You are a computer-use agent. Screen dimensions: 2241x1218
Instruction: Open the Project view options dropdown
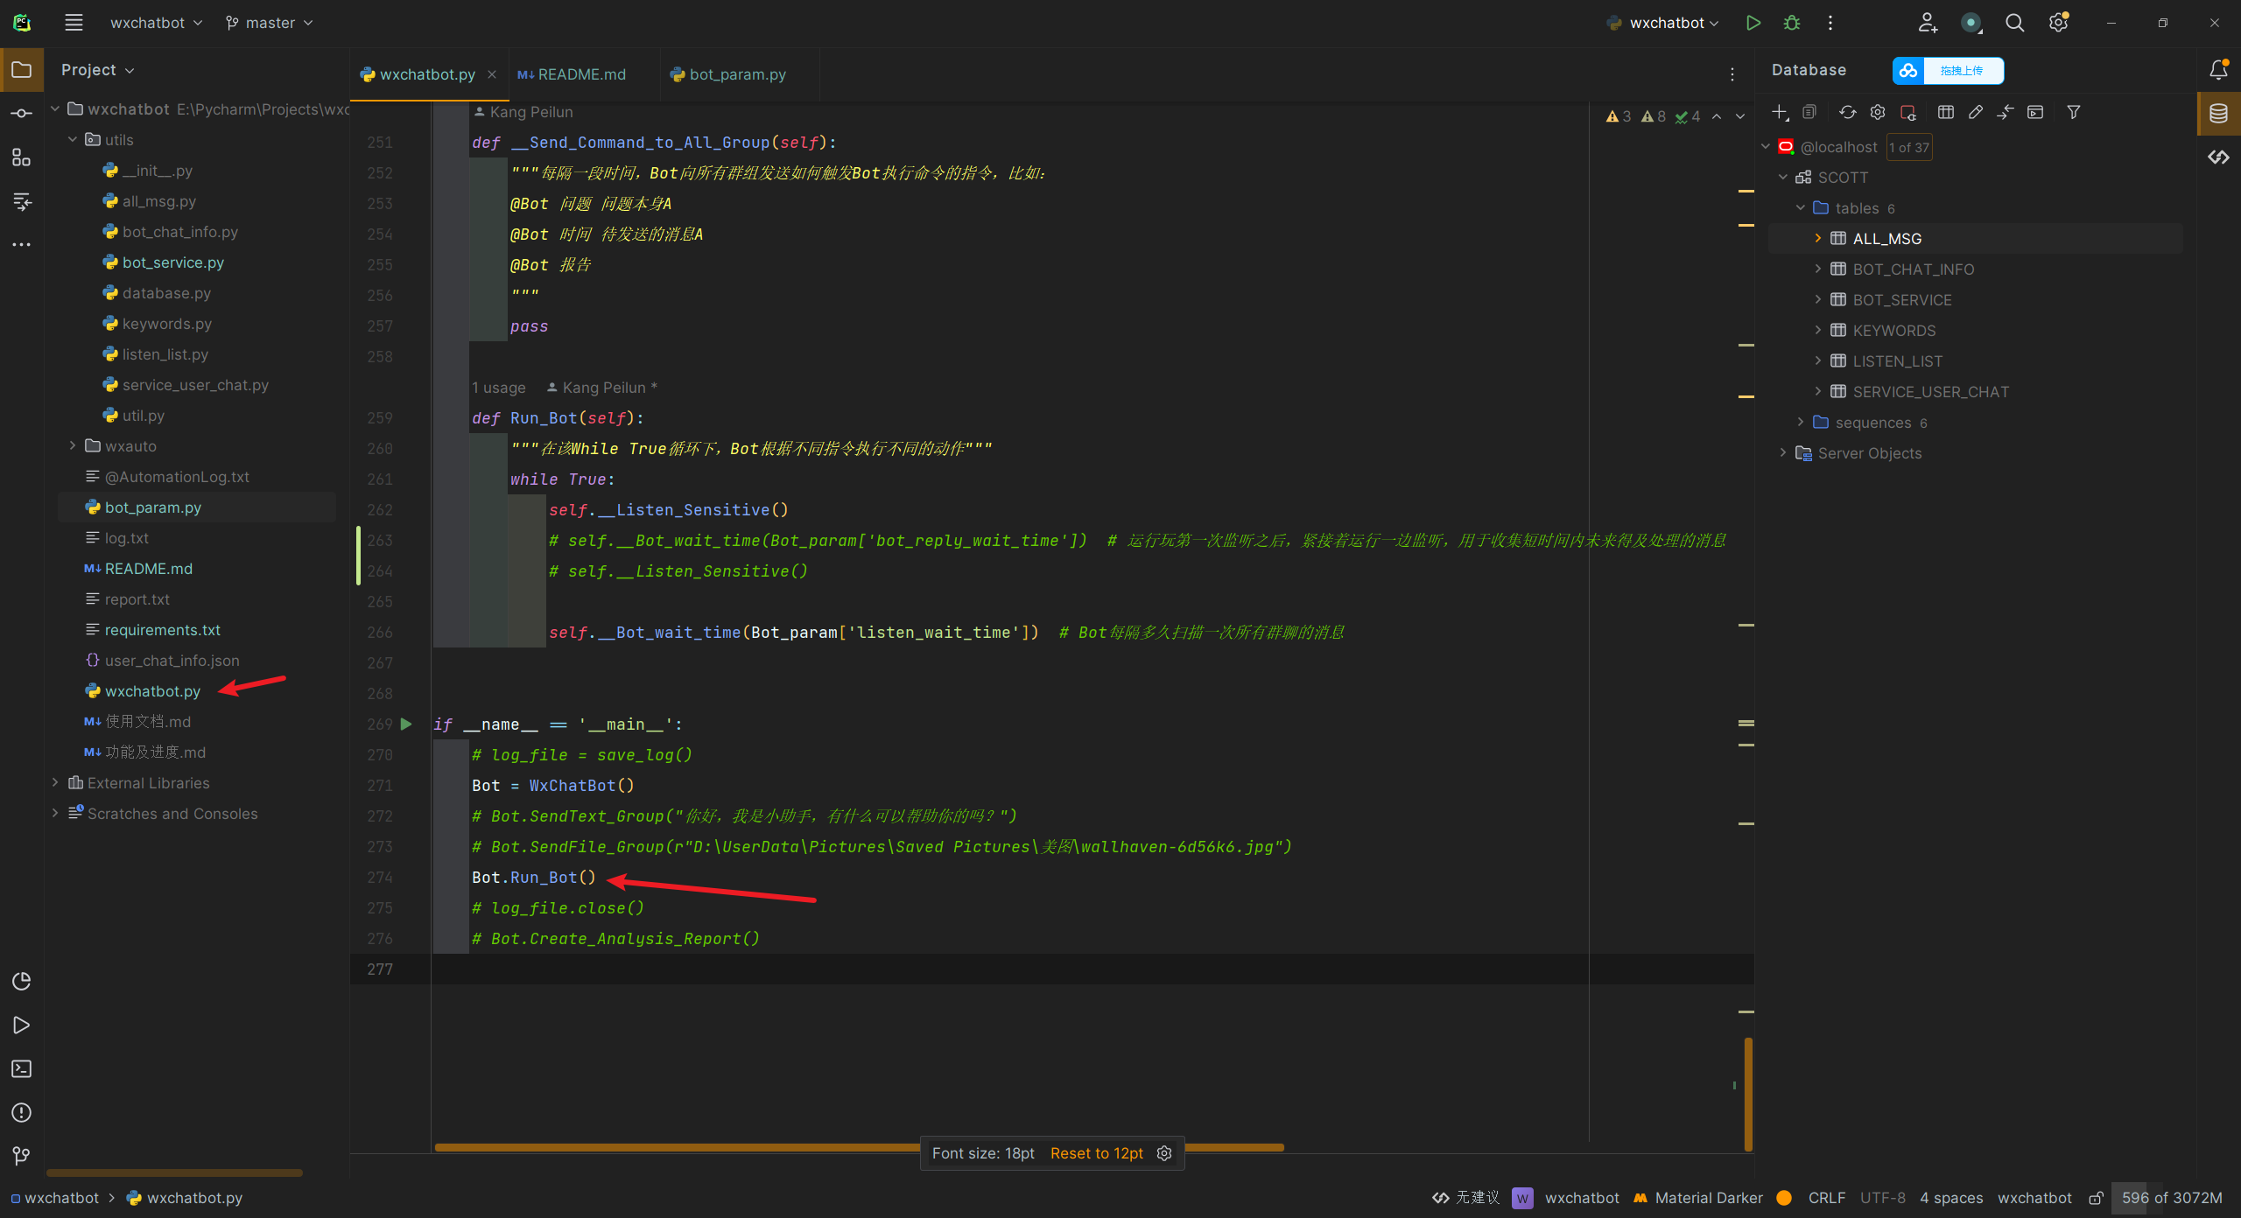pyautogui.click(x=97, y=70)
